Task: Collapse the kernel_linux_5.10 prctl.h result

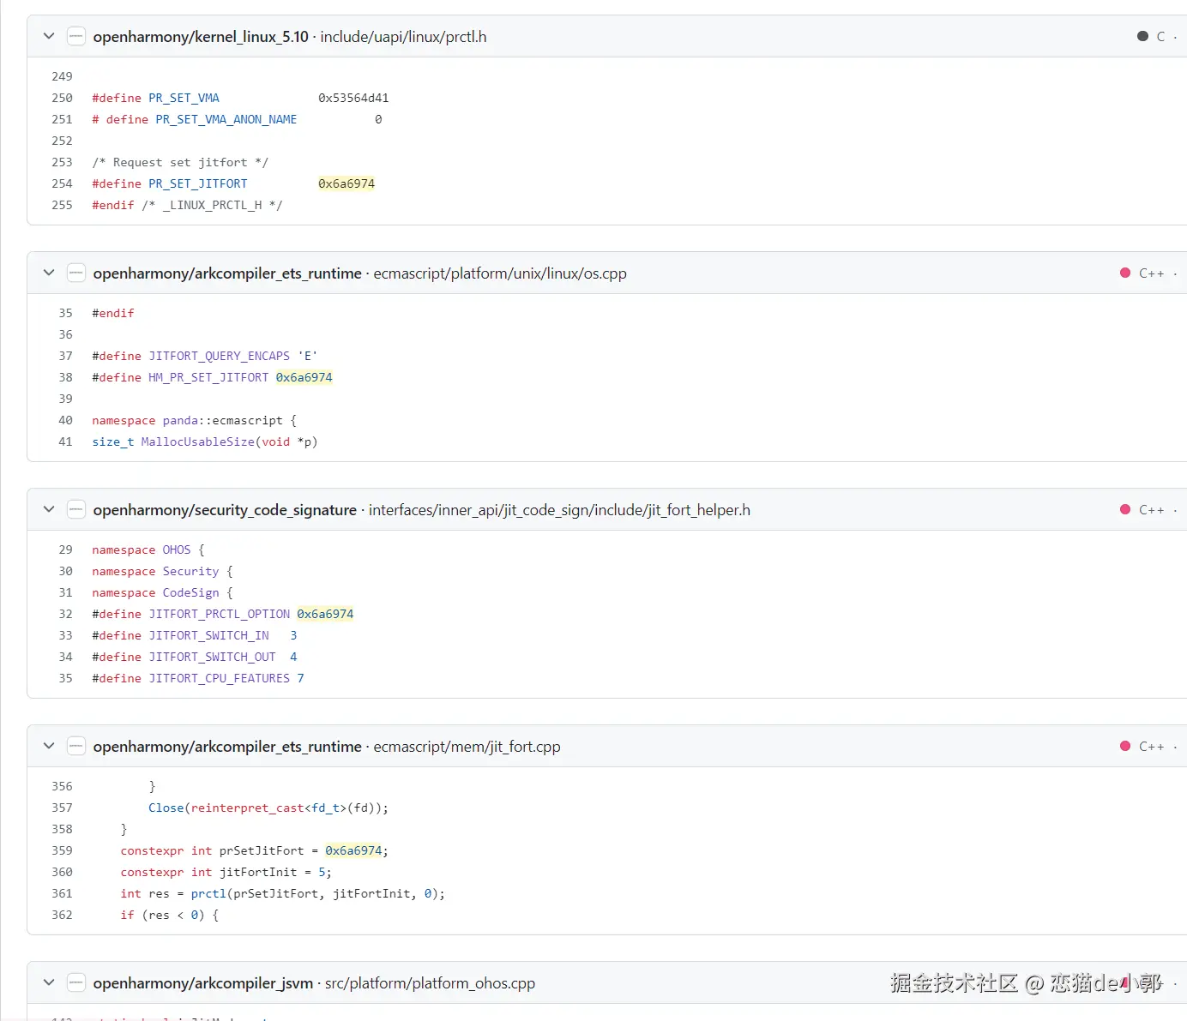Action: (49, 36)
